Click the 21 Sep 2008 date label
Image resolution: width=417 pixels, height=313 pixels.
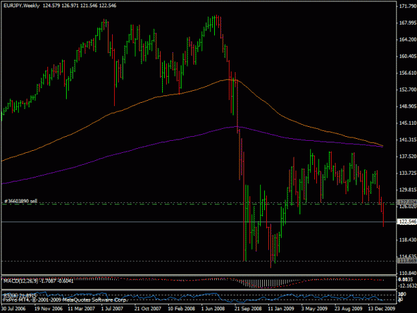pyautogui.click(x=248, y=309)
